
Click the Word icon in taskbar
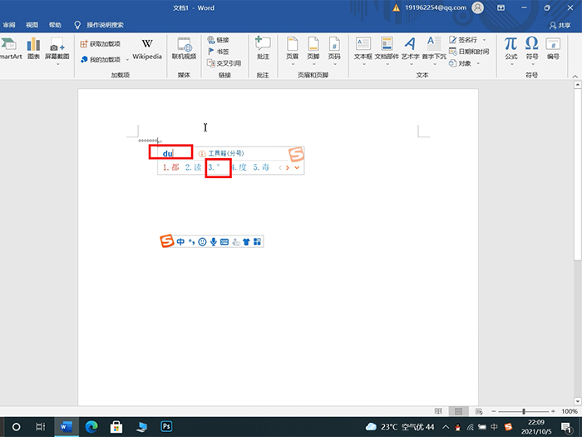pyautogui.click(x=67, y=426)
